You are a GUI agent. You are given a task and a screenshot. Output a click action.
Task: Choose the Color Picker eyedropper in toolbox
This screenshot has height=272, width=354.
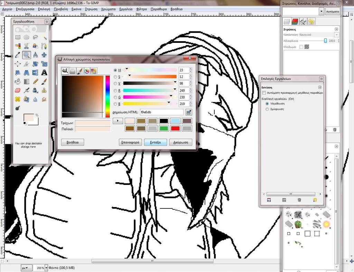pyautogui.click(x=18, y=55)
